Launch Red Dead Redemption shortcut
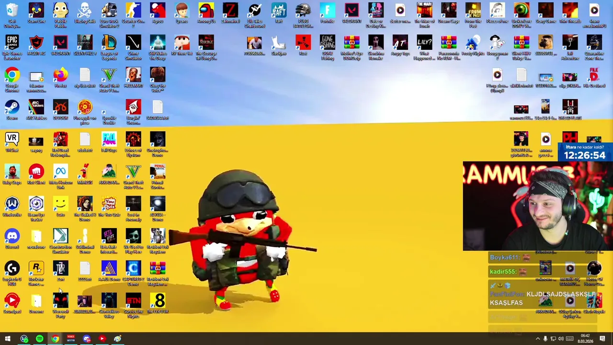 60,144
